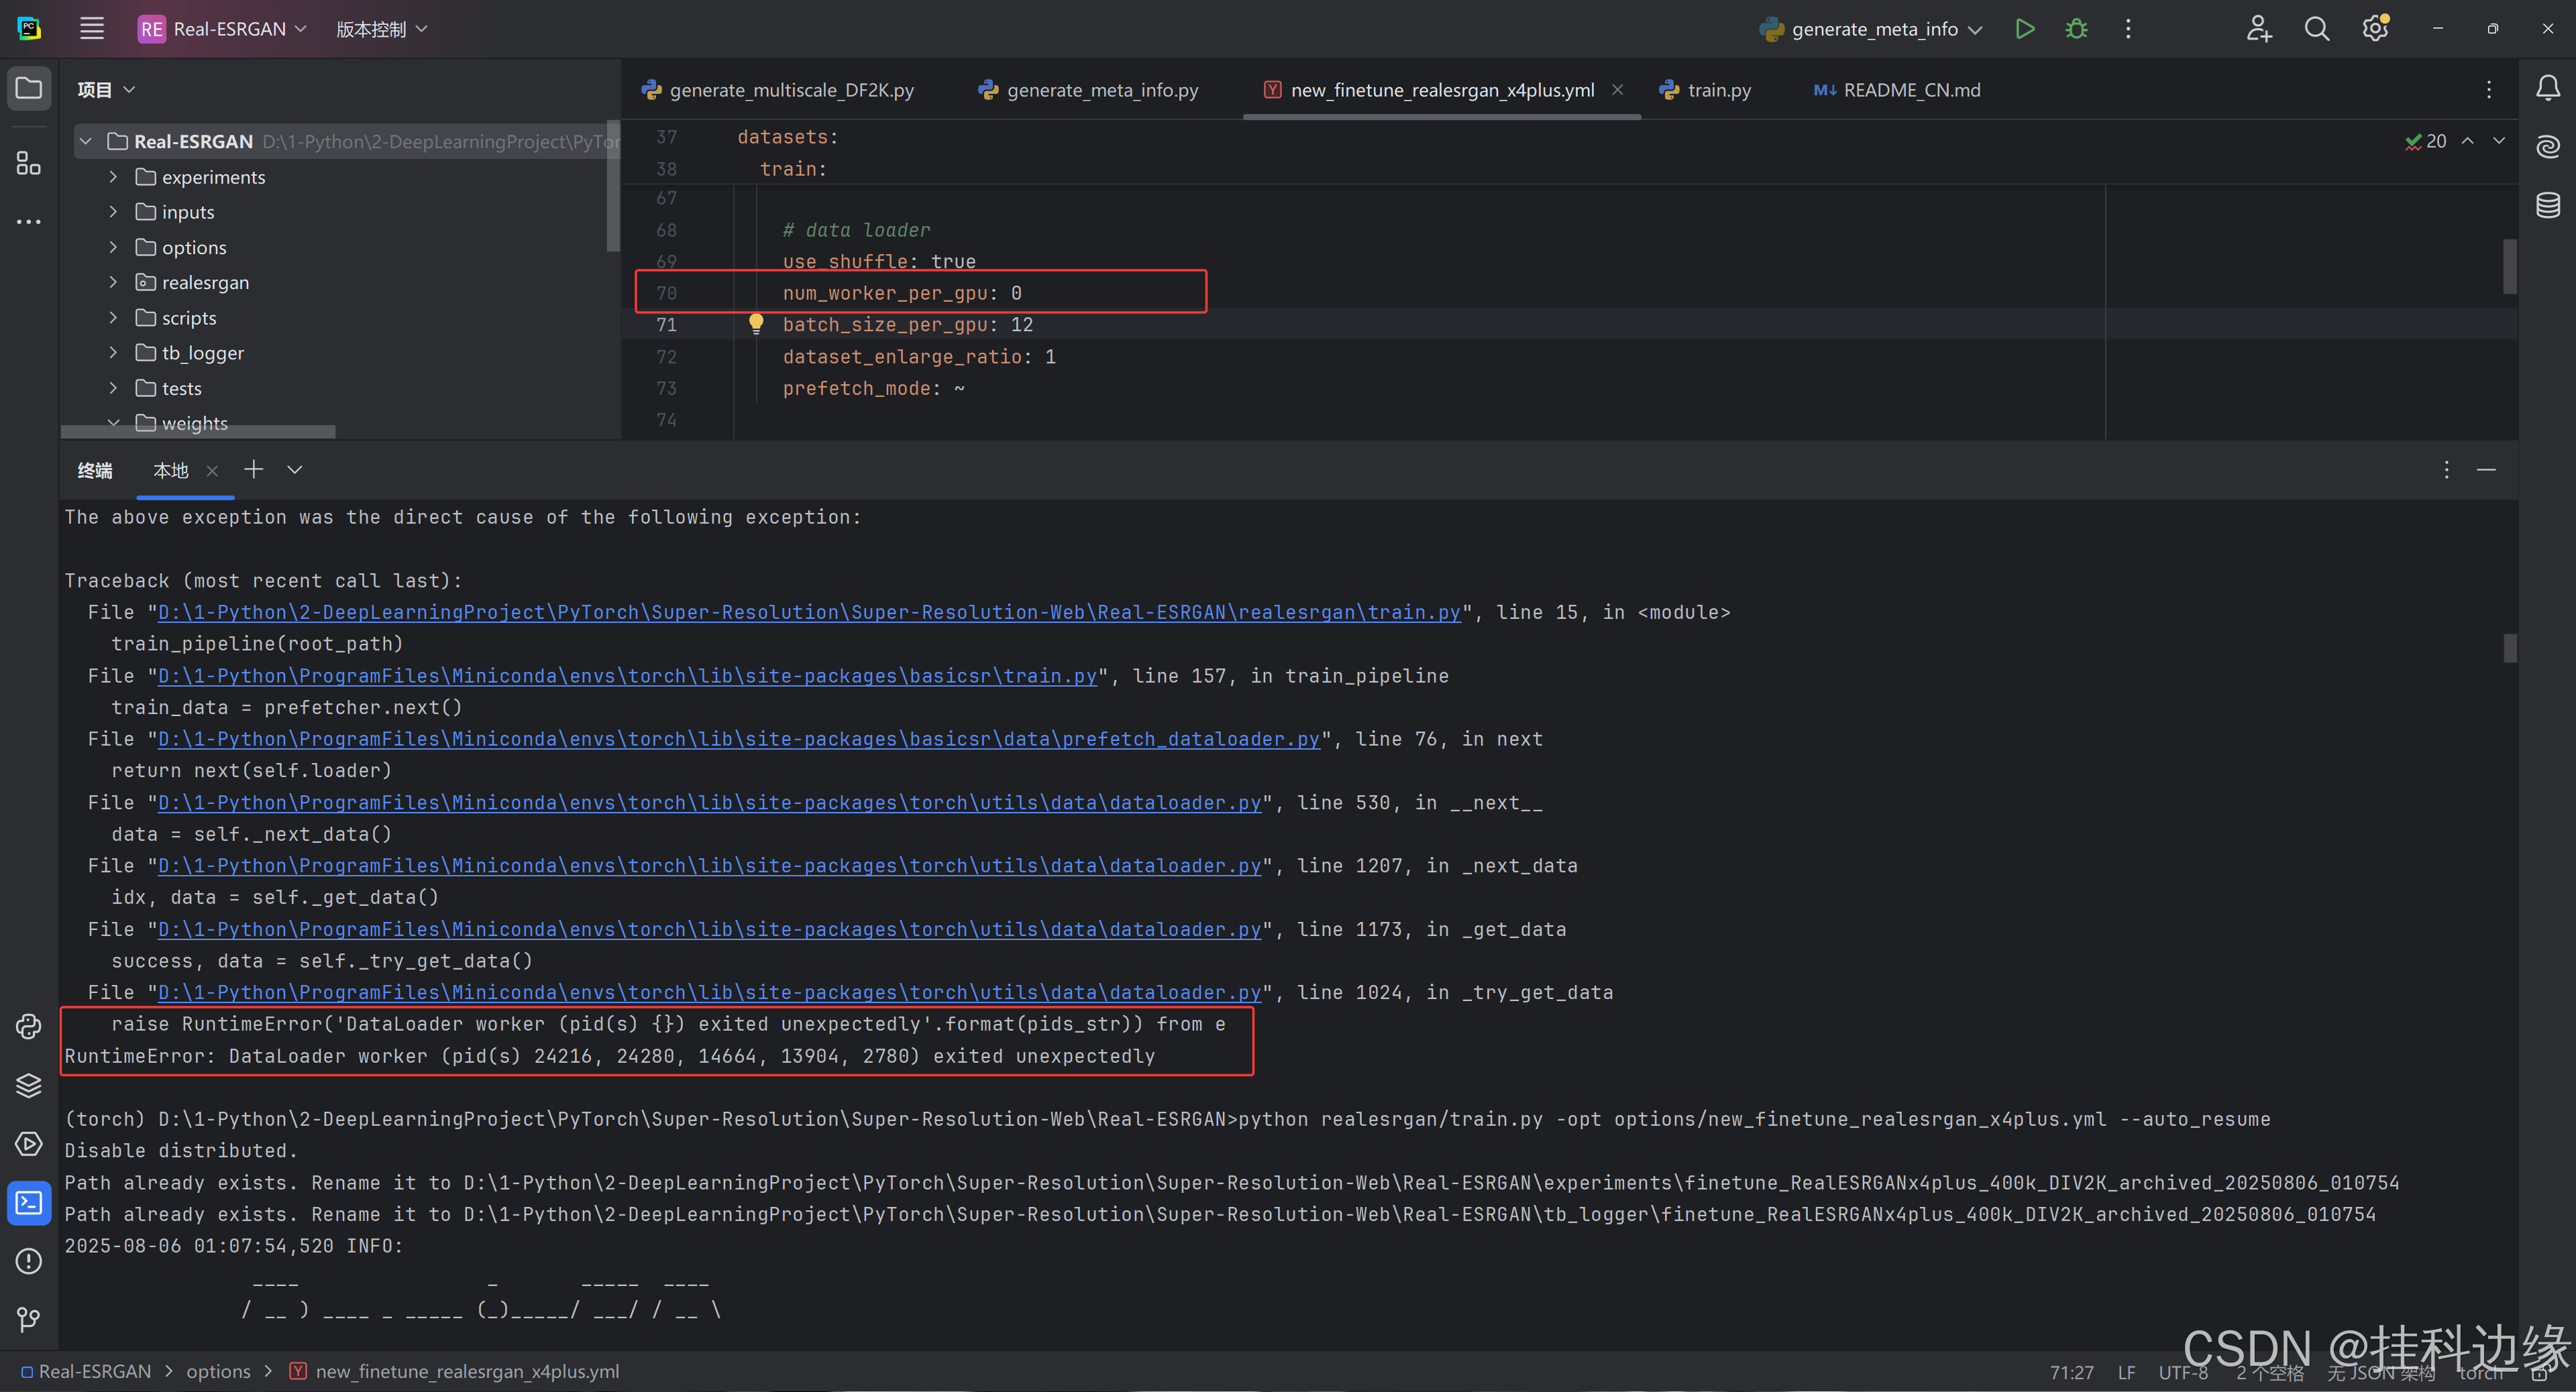The width and height of the screenshot is (2576, 1392).
Task: Open the Database tool window
Action: [x=2548, y=205]
